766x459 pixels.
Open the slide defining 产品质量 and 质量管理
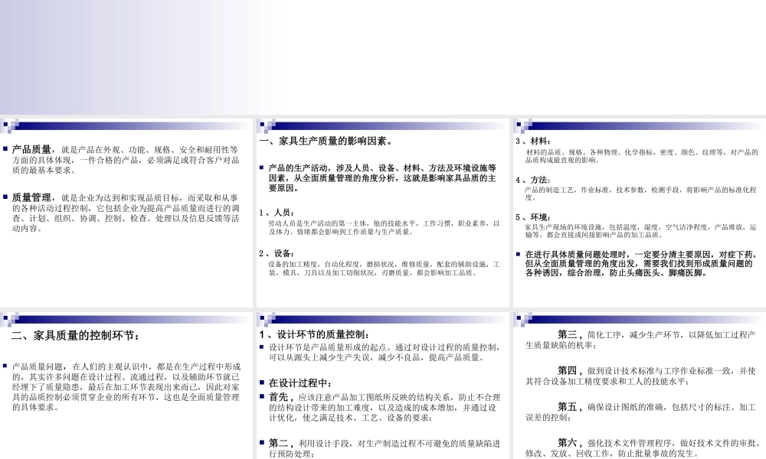click(126, 213)
